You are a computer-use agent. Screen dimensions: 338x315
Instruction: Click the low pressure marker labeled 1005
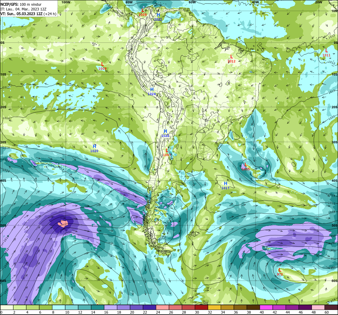coord(245,167)
